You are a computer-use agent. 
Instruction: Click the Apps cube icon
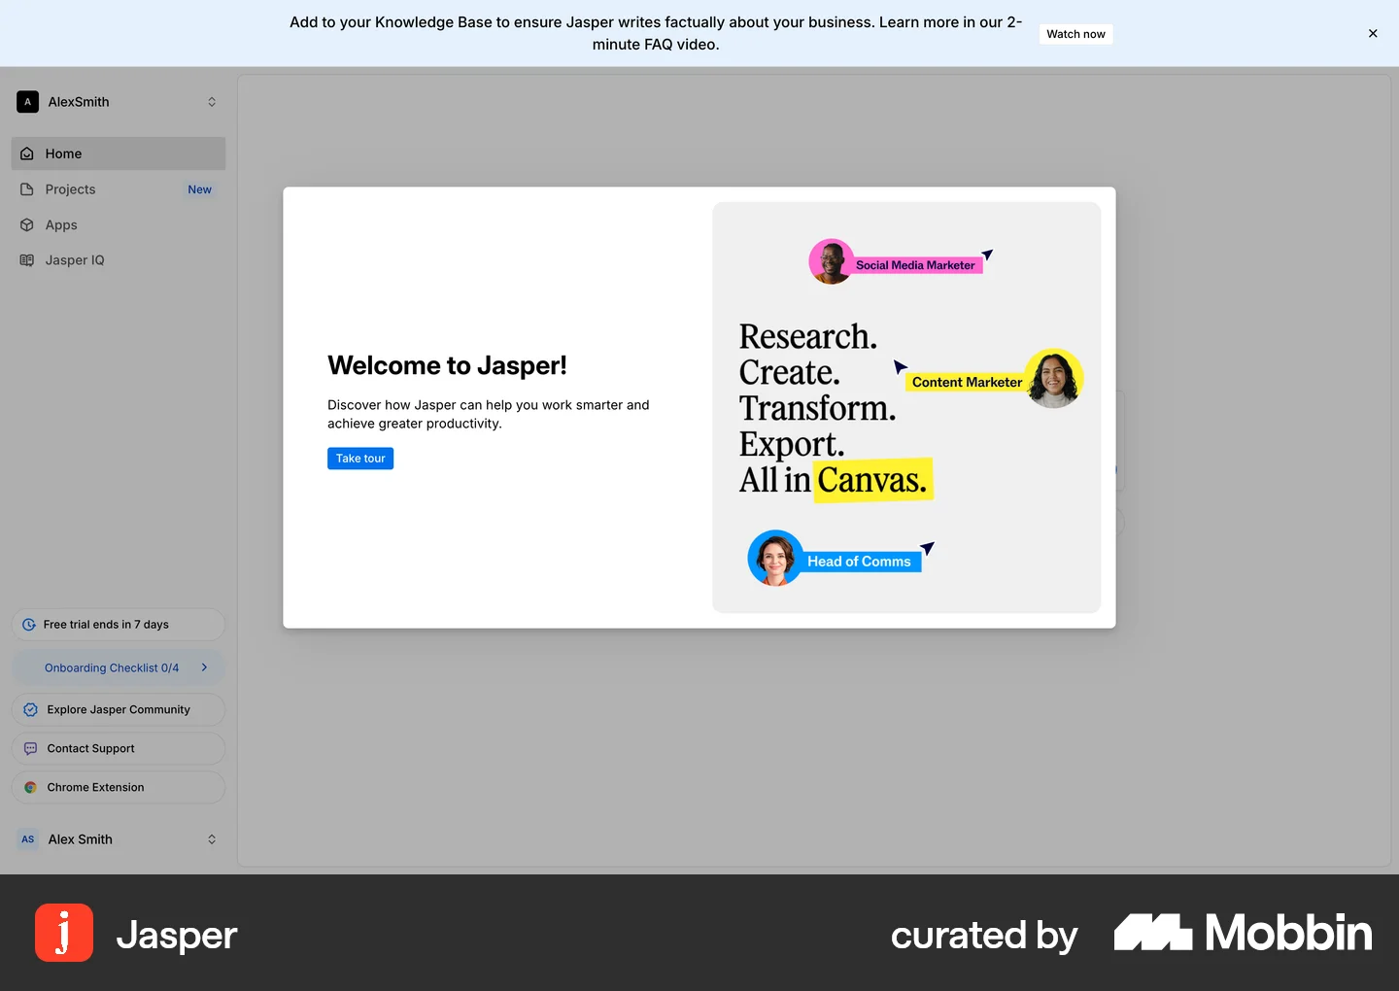click(x=27, y=224)
